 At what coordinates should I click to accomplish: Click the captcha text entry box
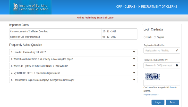coord(162,83)
